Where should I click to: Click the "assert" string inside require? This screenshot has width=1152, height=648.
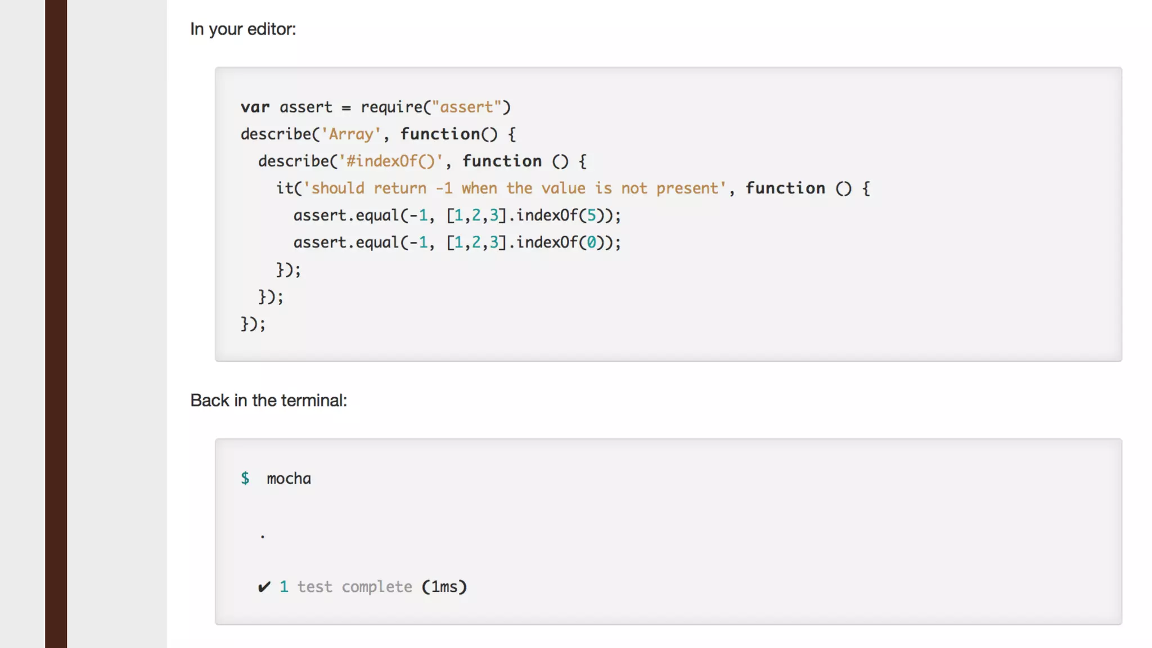click(466, 107)
